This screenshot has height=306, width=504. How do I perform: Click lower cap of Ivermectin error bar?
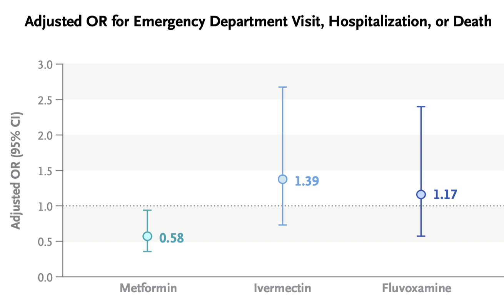pos(282,225)
